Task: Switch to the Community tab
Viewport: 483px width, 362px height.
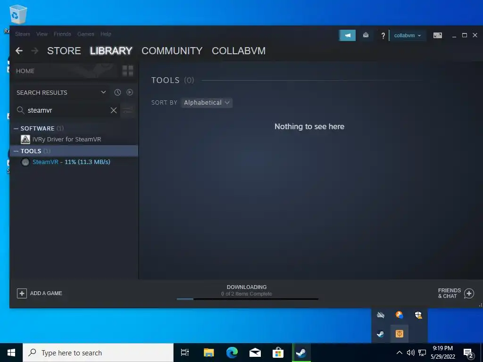Action: [172, 51]
